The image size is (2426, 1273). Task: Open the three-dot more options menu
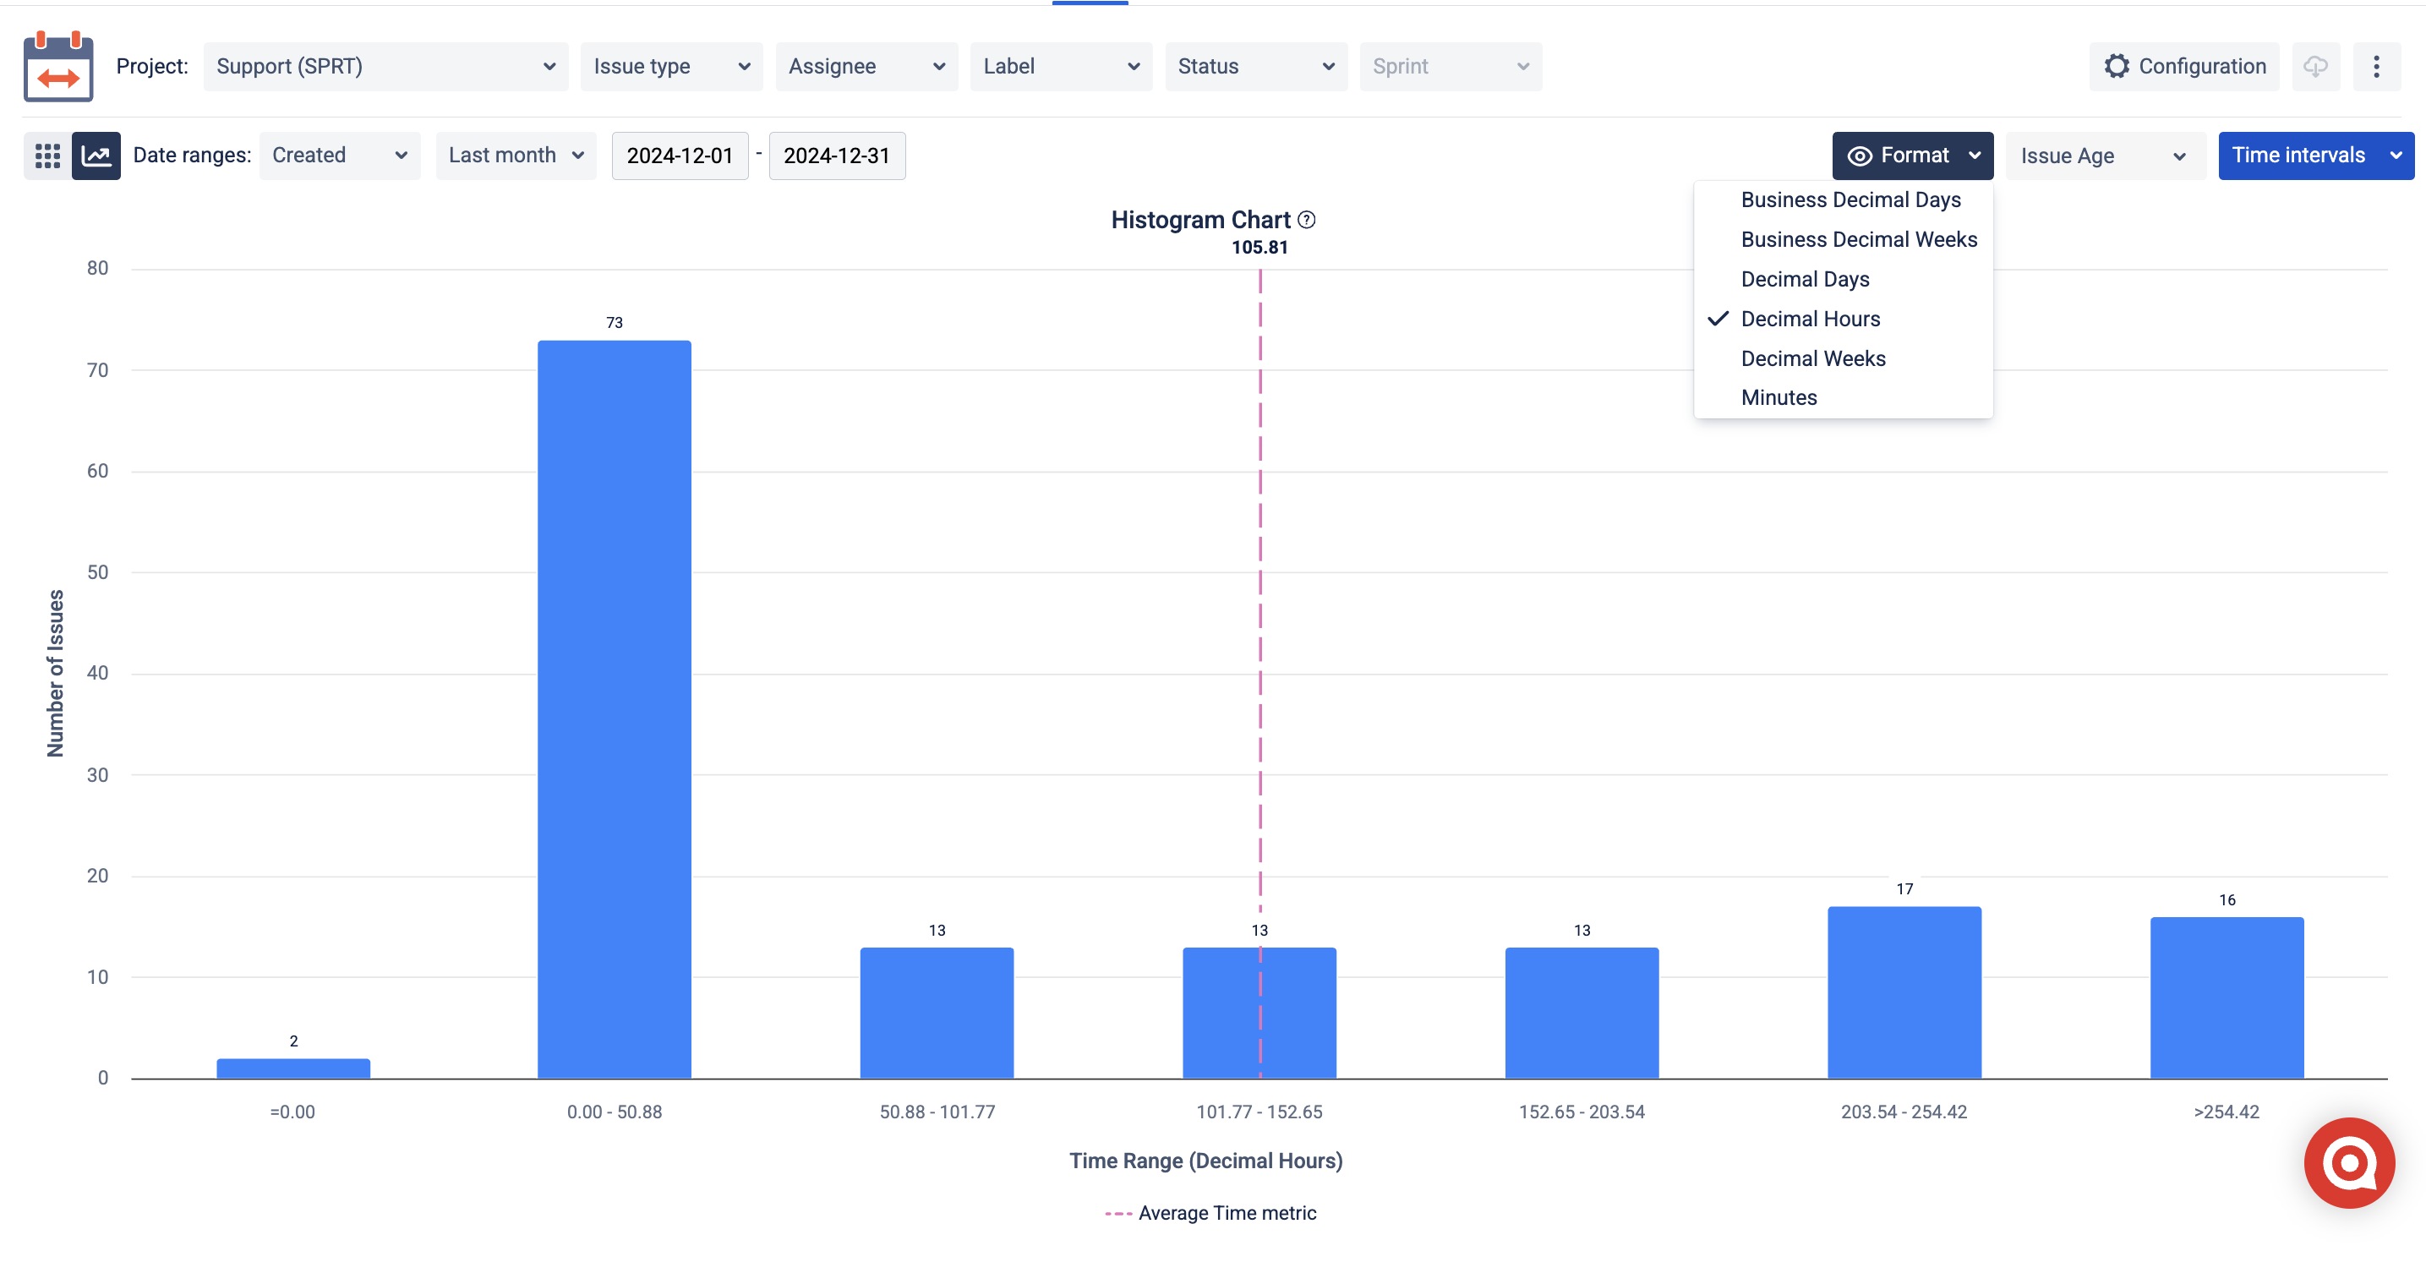[2376, 66]
